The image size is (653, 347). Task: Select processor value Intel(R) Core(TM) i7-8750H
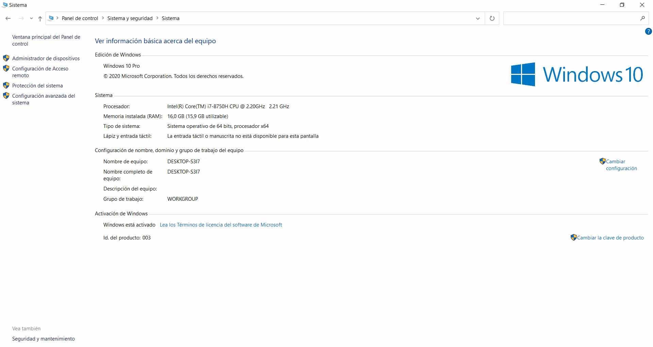[228, 106]
